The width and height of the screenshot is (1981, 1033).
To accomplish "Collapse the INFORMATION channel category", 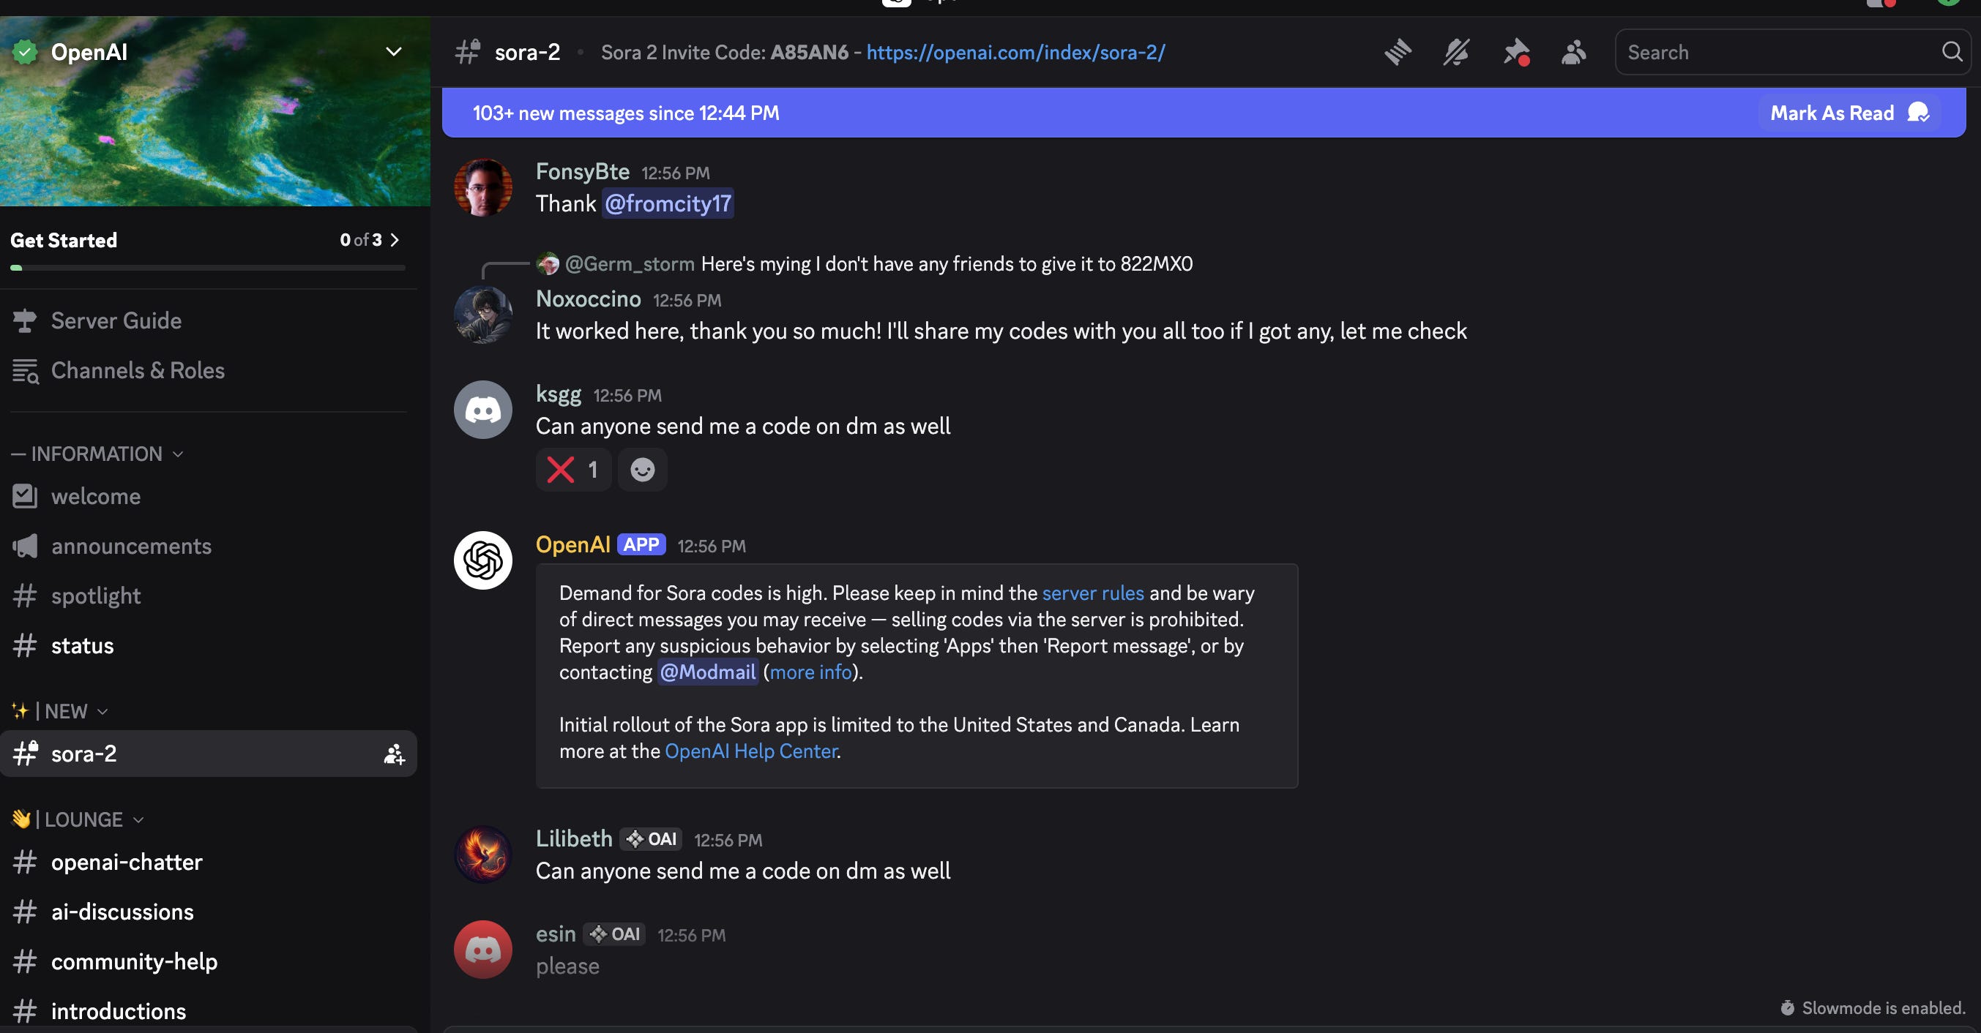I will 97,454.
